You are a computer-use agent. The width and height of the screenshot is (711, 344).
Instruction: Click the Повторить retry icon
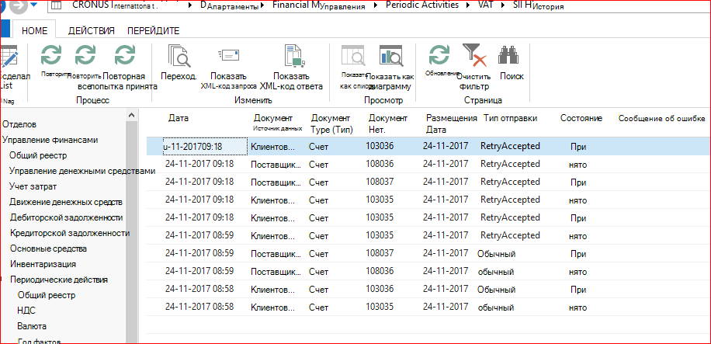coord(50,55)
